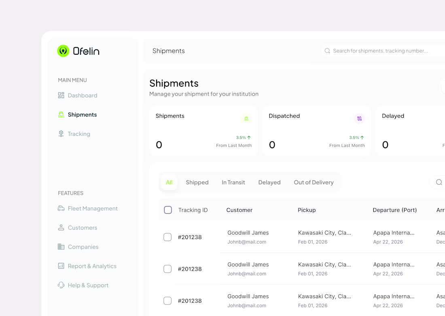Click Goodwill James in the first row
The image size is (445, 316).
248,233
